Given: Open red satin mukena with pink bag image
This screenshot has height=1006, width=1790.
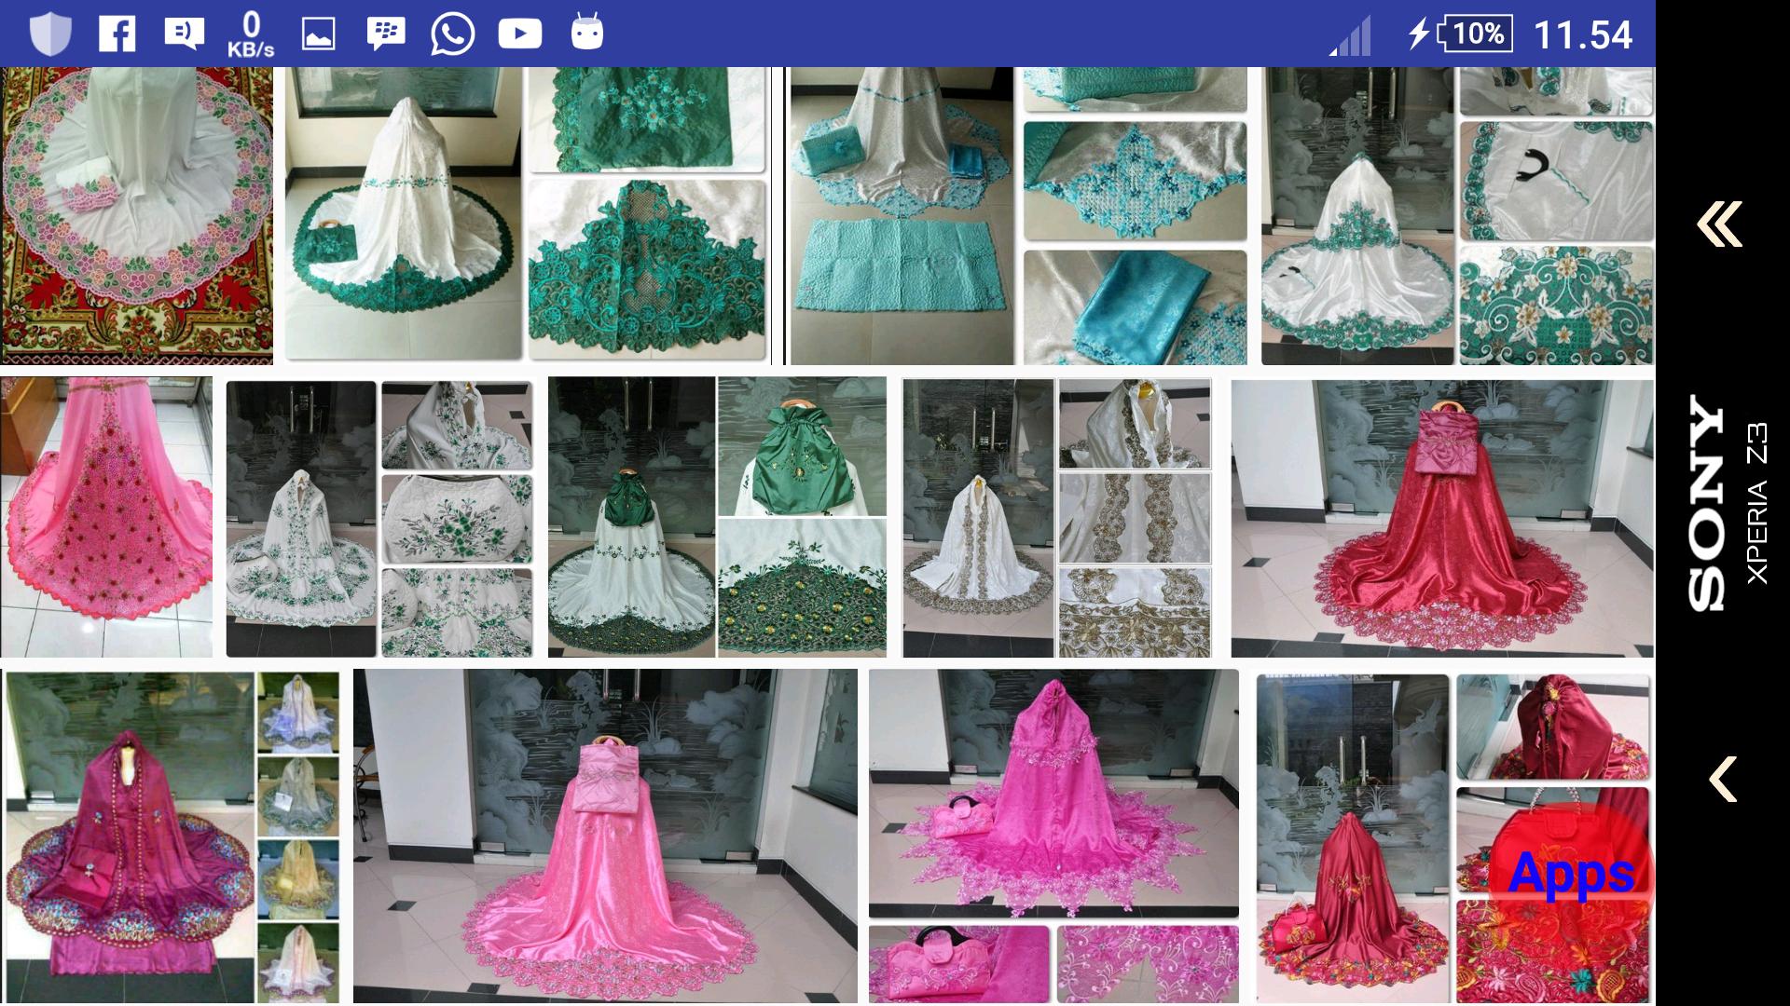Looking at the screenshot, I should tap(1442, 518).
